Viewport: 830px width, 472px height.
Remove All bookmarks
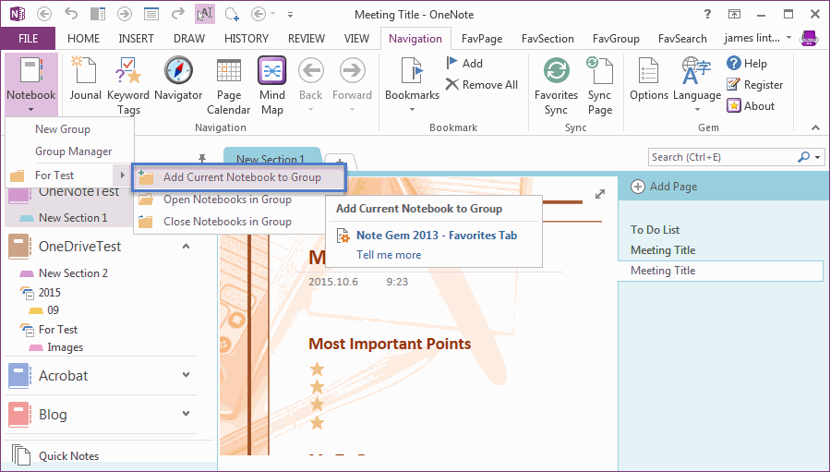[x=482, y=85]
